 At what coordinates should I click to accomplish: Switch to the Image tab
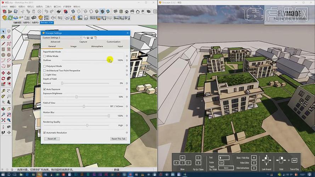tap(73, 46)
